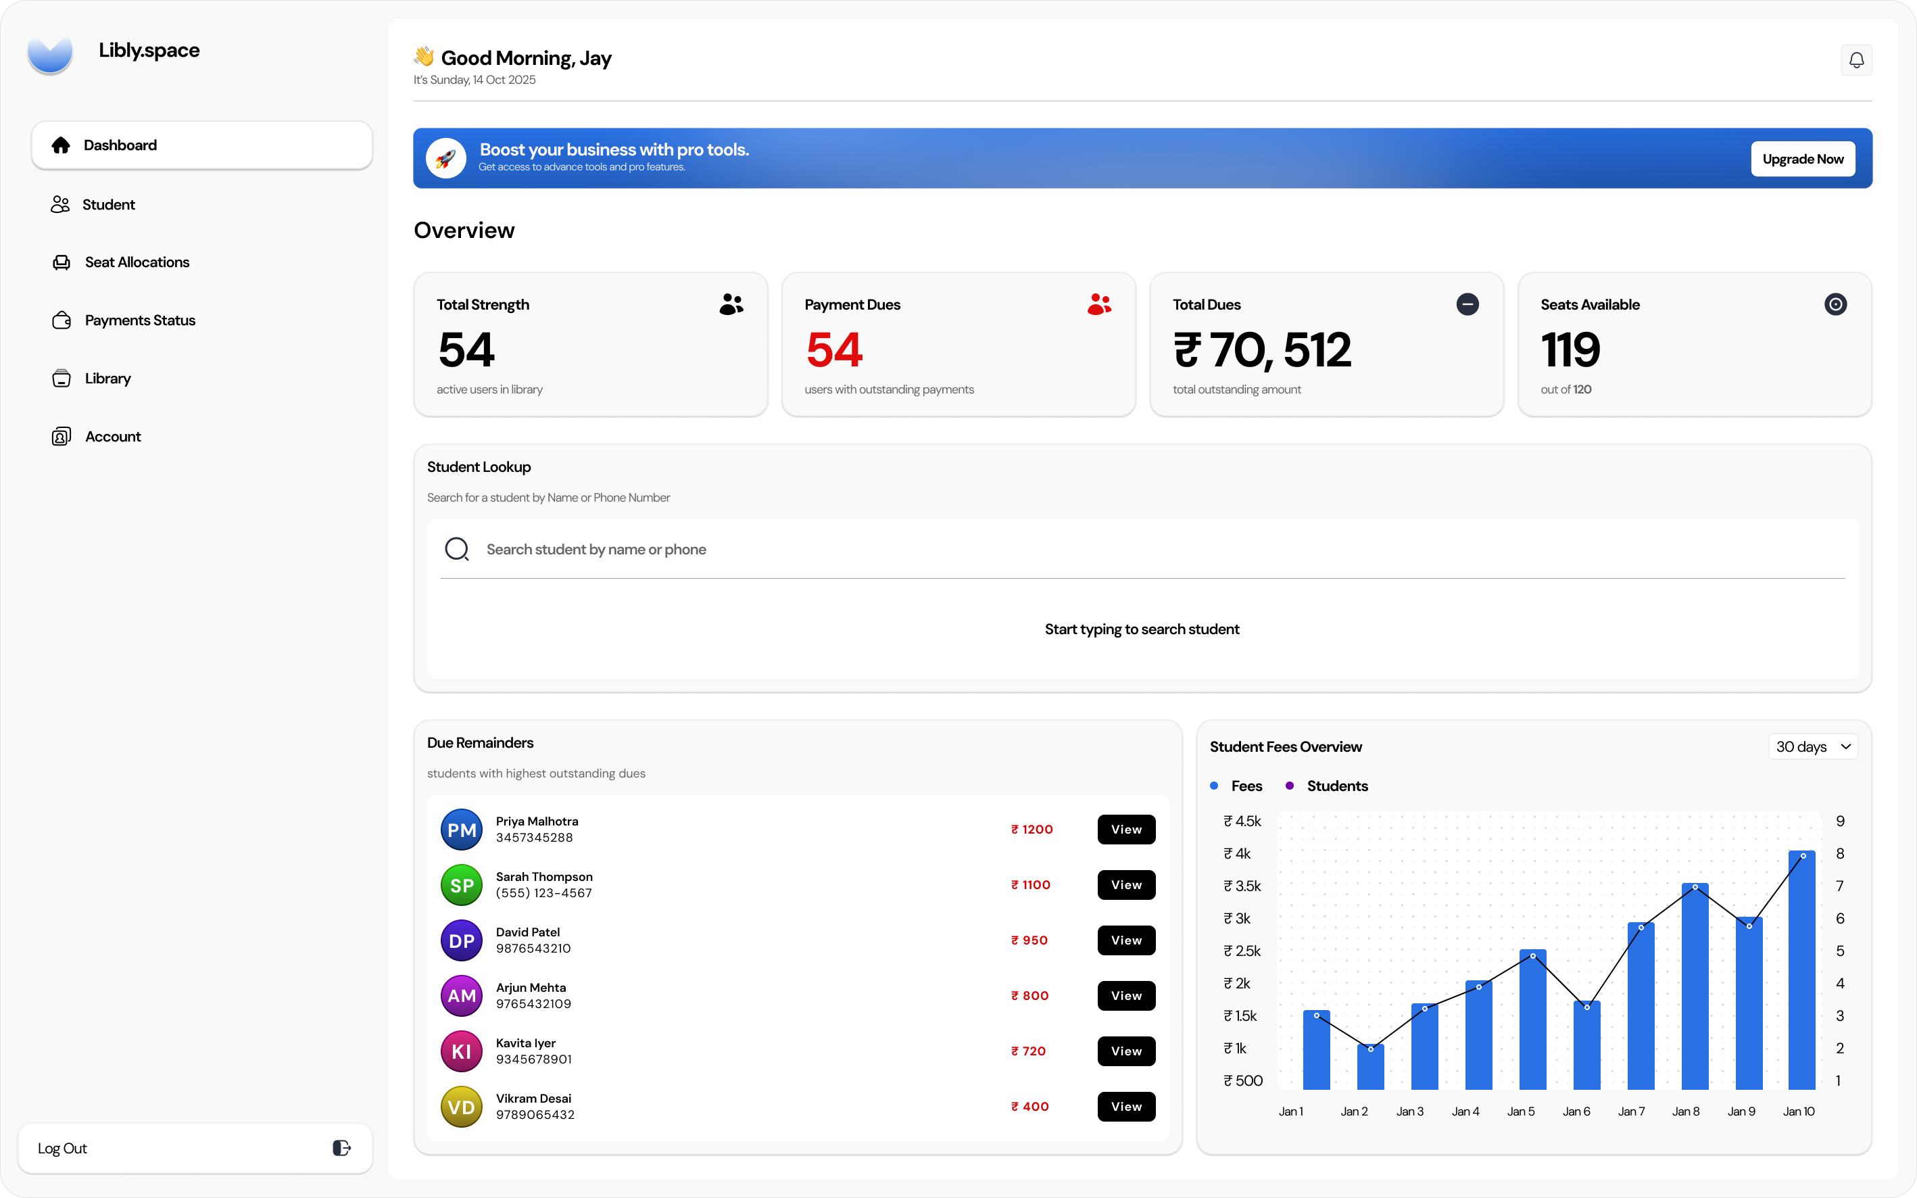
Task: Click the Log Out exit icon
Action: (341, 1148)
